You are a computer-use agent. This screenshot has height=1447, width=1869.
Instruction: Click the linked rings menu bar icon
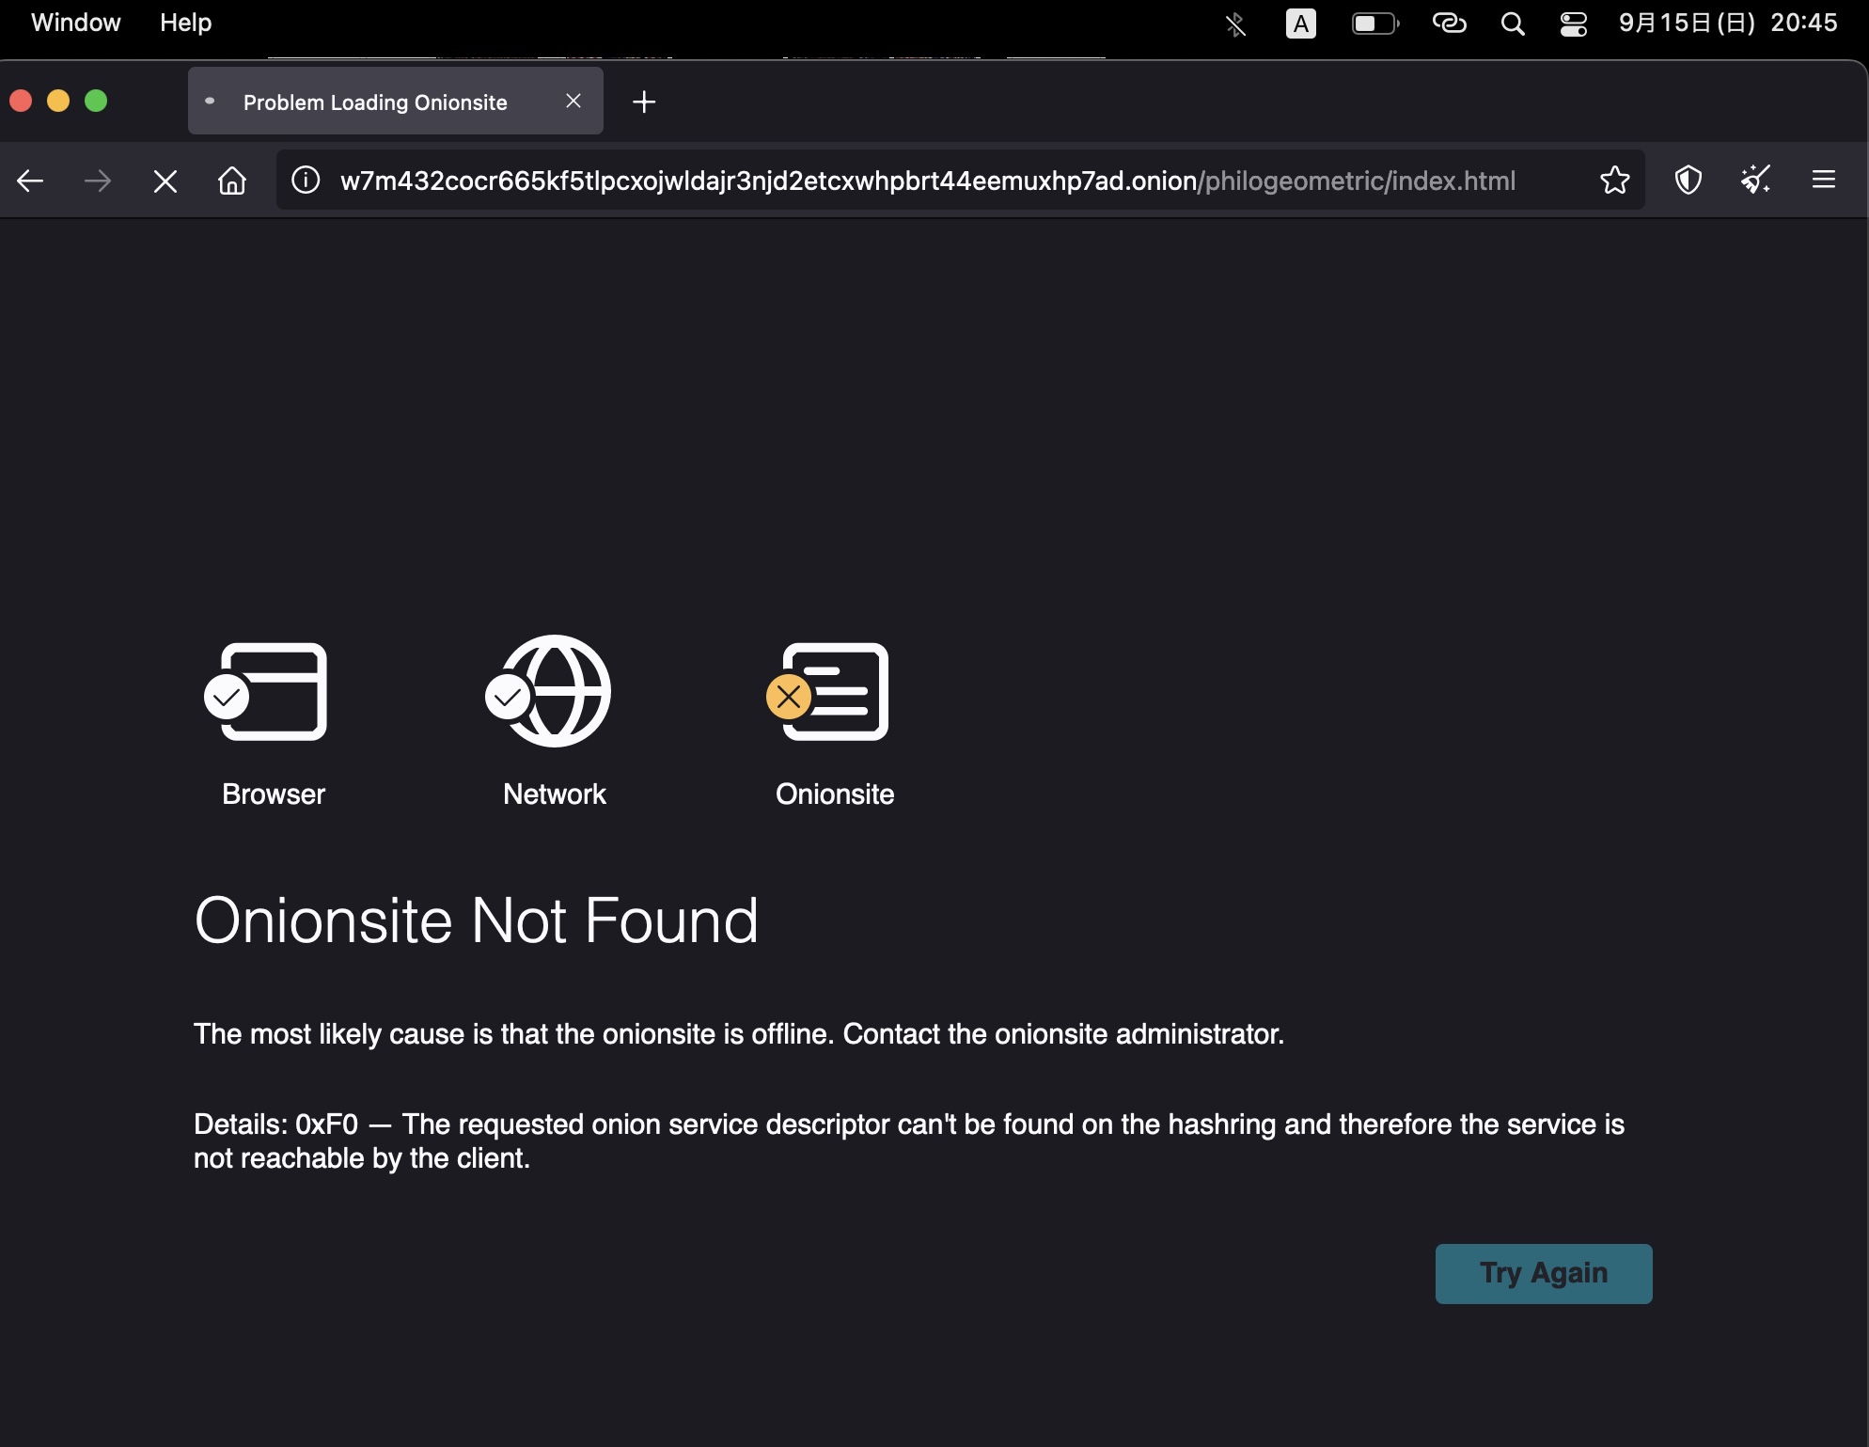click(x=1449, y=23)
